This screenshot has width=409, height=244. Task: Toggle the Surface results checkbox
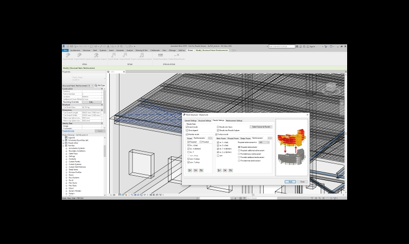[216, 134]
